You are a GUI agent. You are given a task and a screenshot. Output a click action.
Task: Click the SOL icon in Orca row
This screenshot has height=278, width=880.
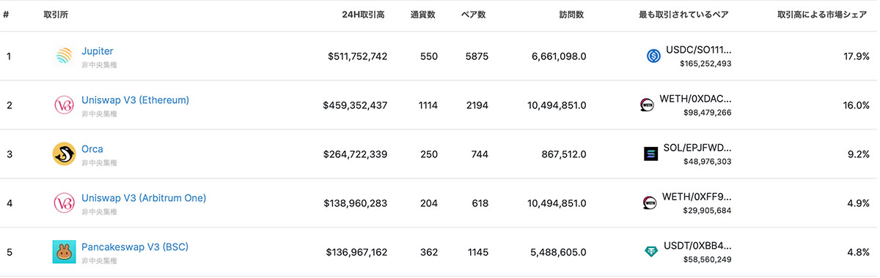[651, 154]
